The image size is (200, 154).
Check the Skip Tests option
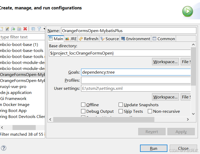pos(121,111)
